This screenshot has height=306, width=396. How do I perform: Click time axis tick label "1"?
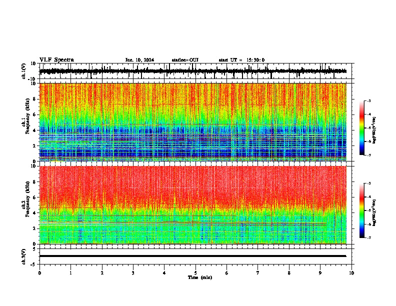[x=70, y=273]
